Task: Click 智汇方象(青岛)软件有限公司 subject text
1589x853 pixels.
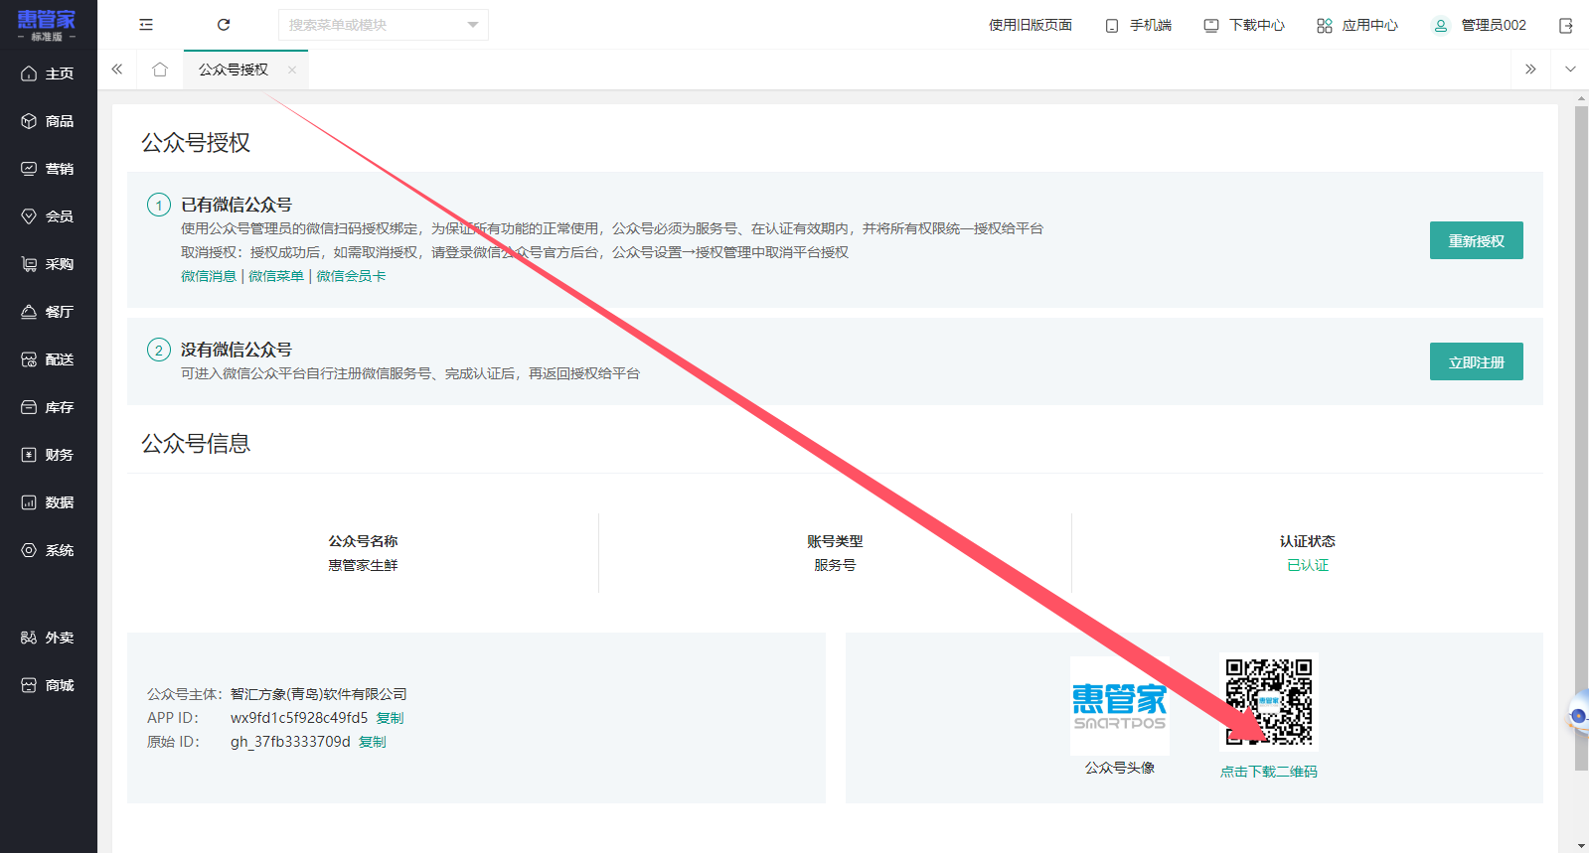Action: click(319, 694)
